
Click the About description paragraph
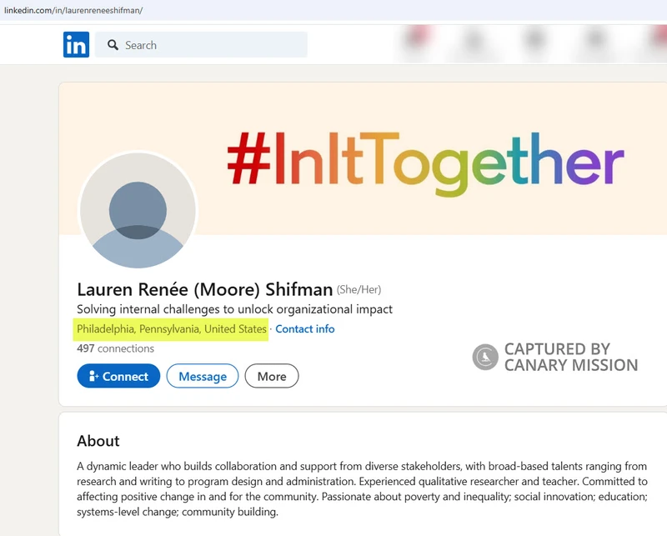(x=362, y=488)
